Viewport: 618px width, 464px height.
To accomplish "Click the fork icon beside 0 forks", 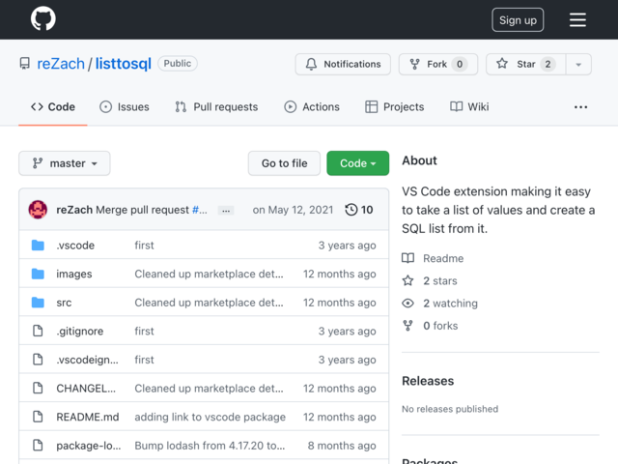I will pos(407,326).
